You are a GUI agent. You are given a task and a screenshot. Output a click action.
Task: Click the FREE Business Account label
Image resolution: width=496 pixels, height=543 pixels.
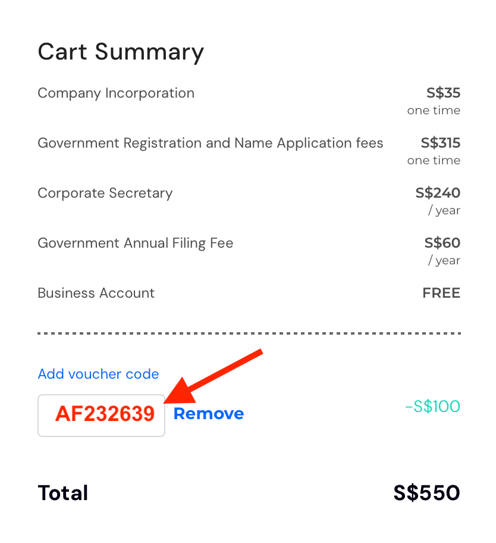click(441, 293)
